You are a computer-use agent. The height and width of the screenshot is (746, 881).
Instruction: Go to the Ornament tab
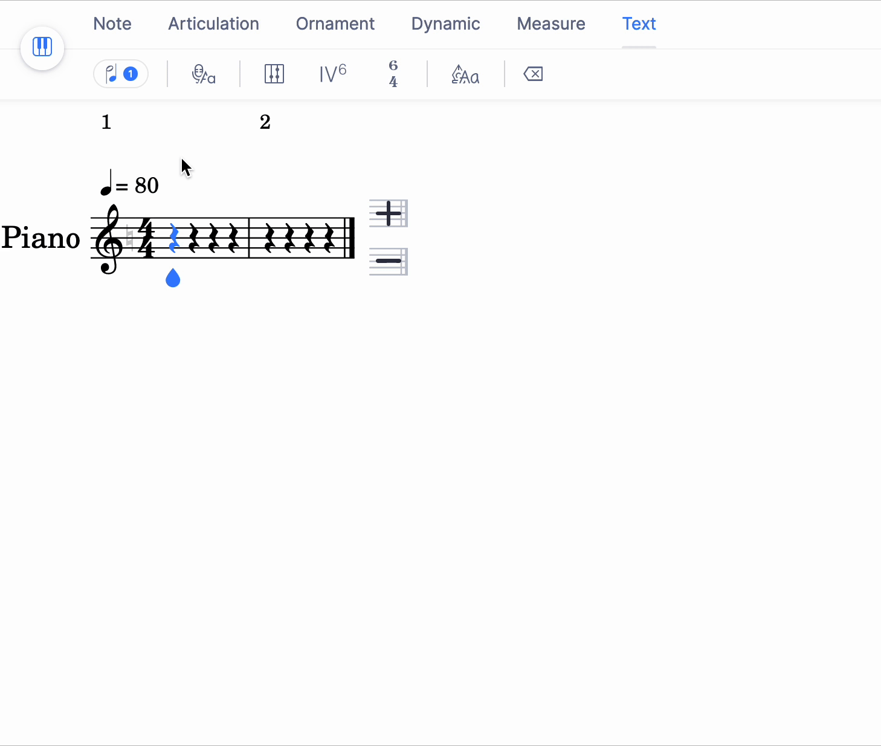(x=335, y=24)
